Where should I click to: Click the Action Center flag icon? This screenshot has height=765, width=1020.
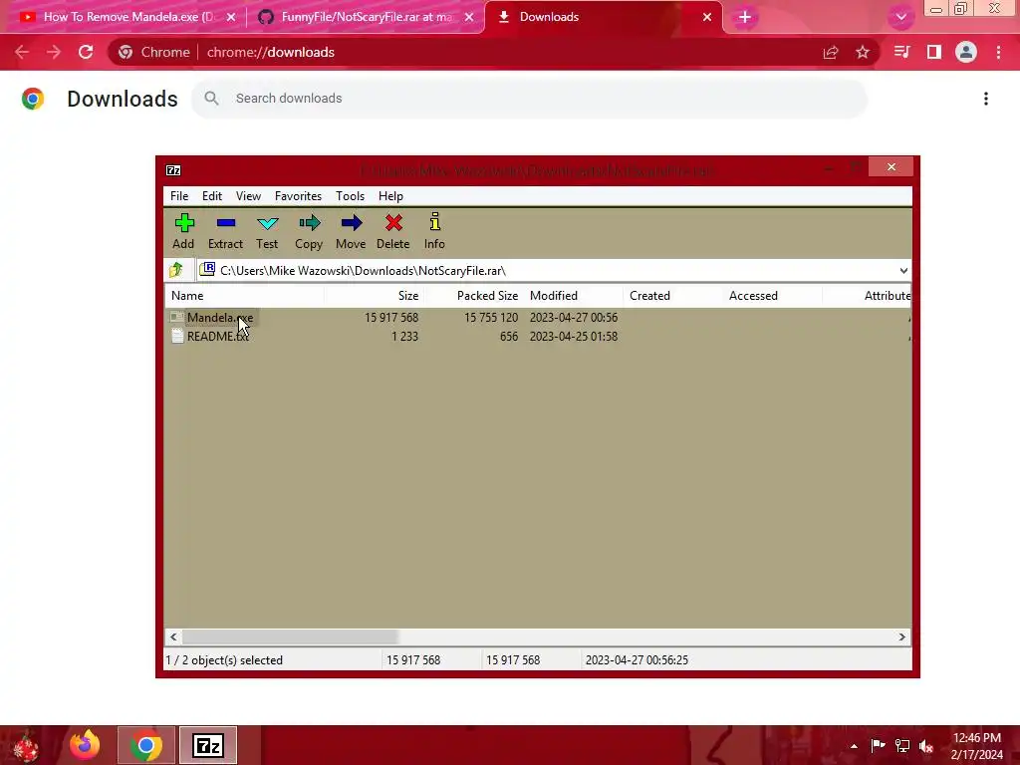click(878, 745)
